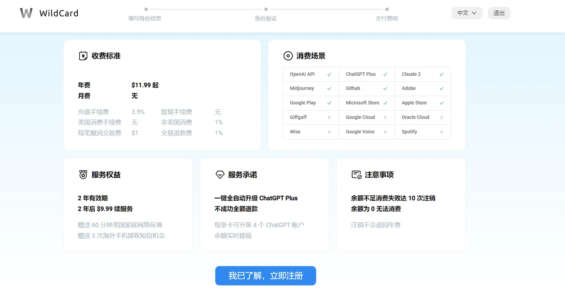Click the checkmark next to ChatGPT Plus

(385, 74)
